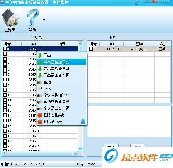173x168 pixels.
Task: Choose 全选 in the context menu
Action: click(62, 82)
